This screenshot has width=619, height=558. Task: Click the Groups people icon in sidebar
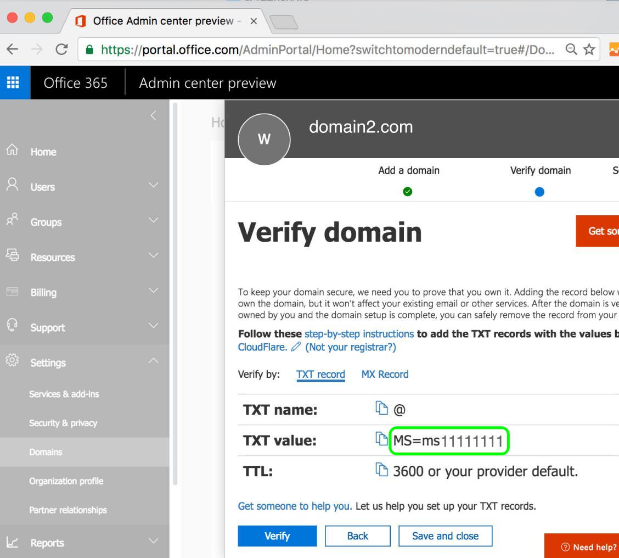click(x=12, y=219)
